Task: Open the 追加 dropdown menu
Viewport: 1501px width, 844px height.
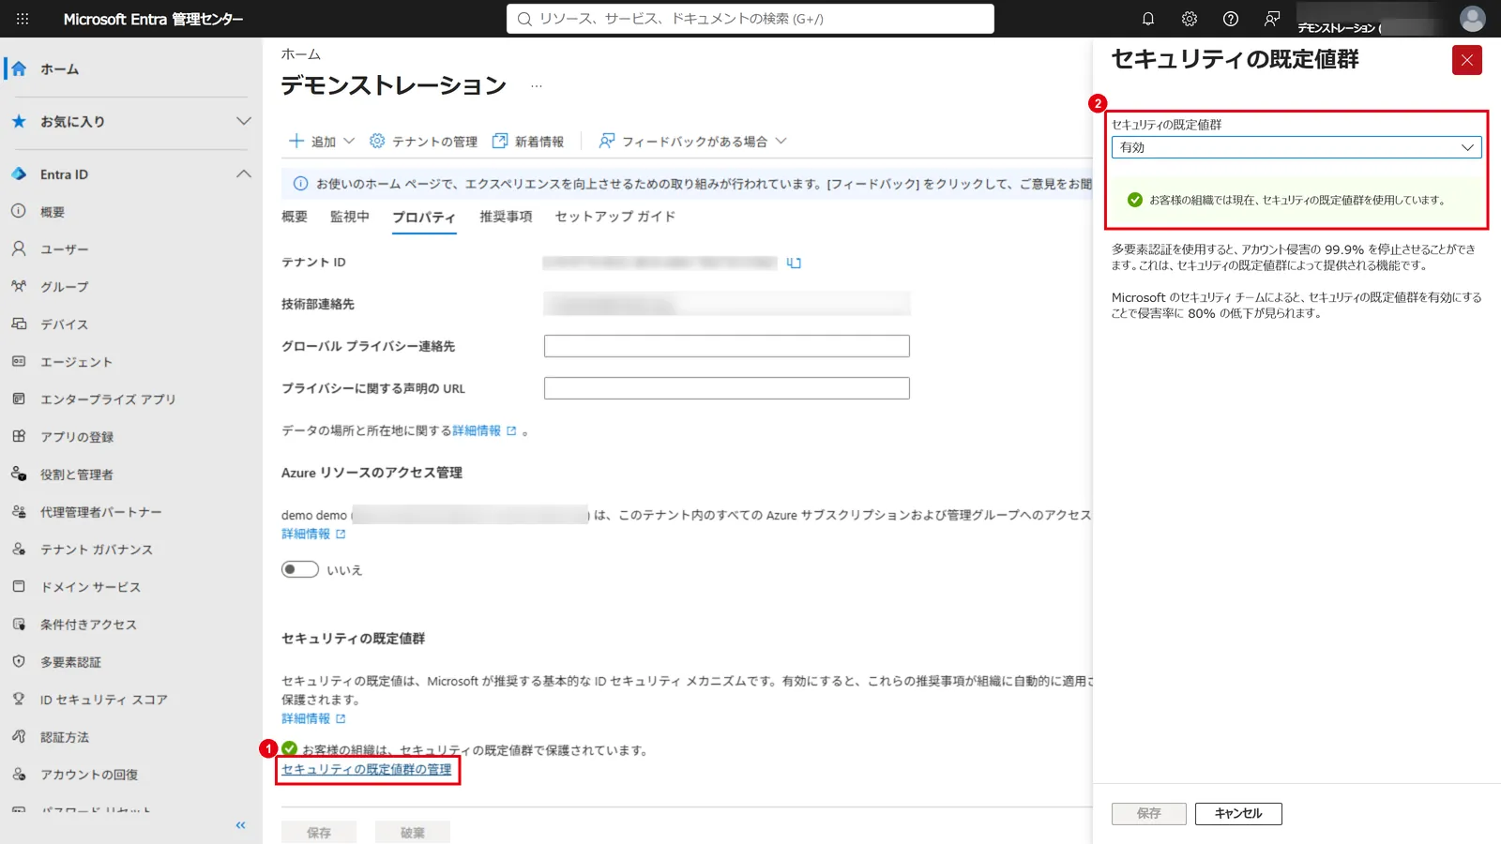Action: (x=322, y=142)
